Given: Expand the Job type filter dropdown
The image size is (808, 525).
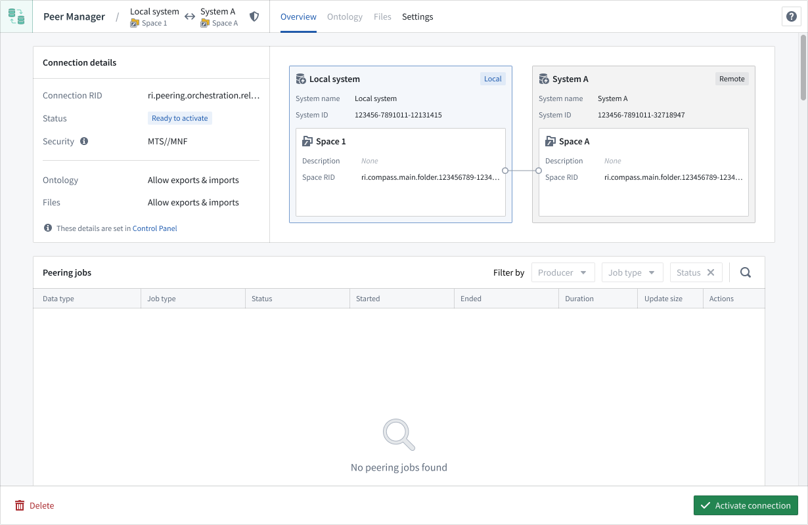Looking at the screenshot, I should [631, 272].
